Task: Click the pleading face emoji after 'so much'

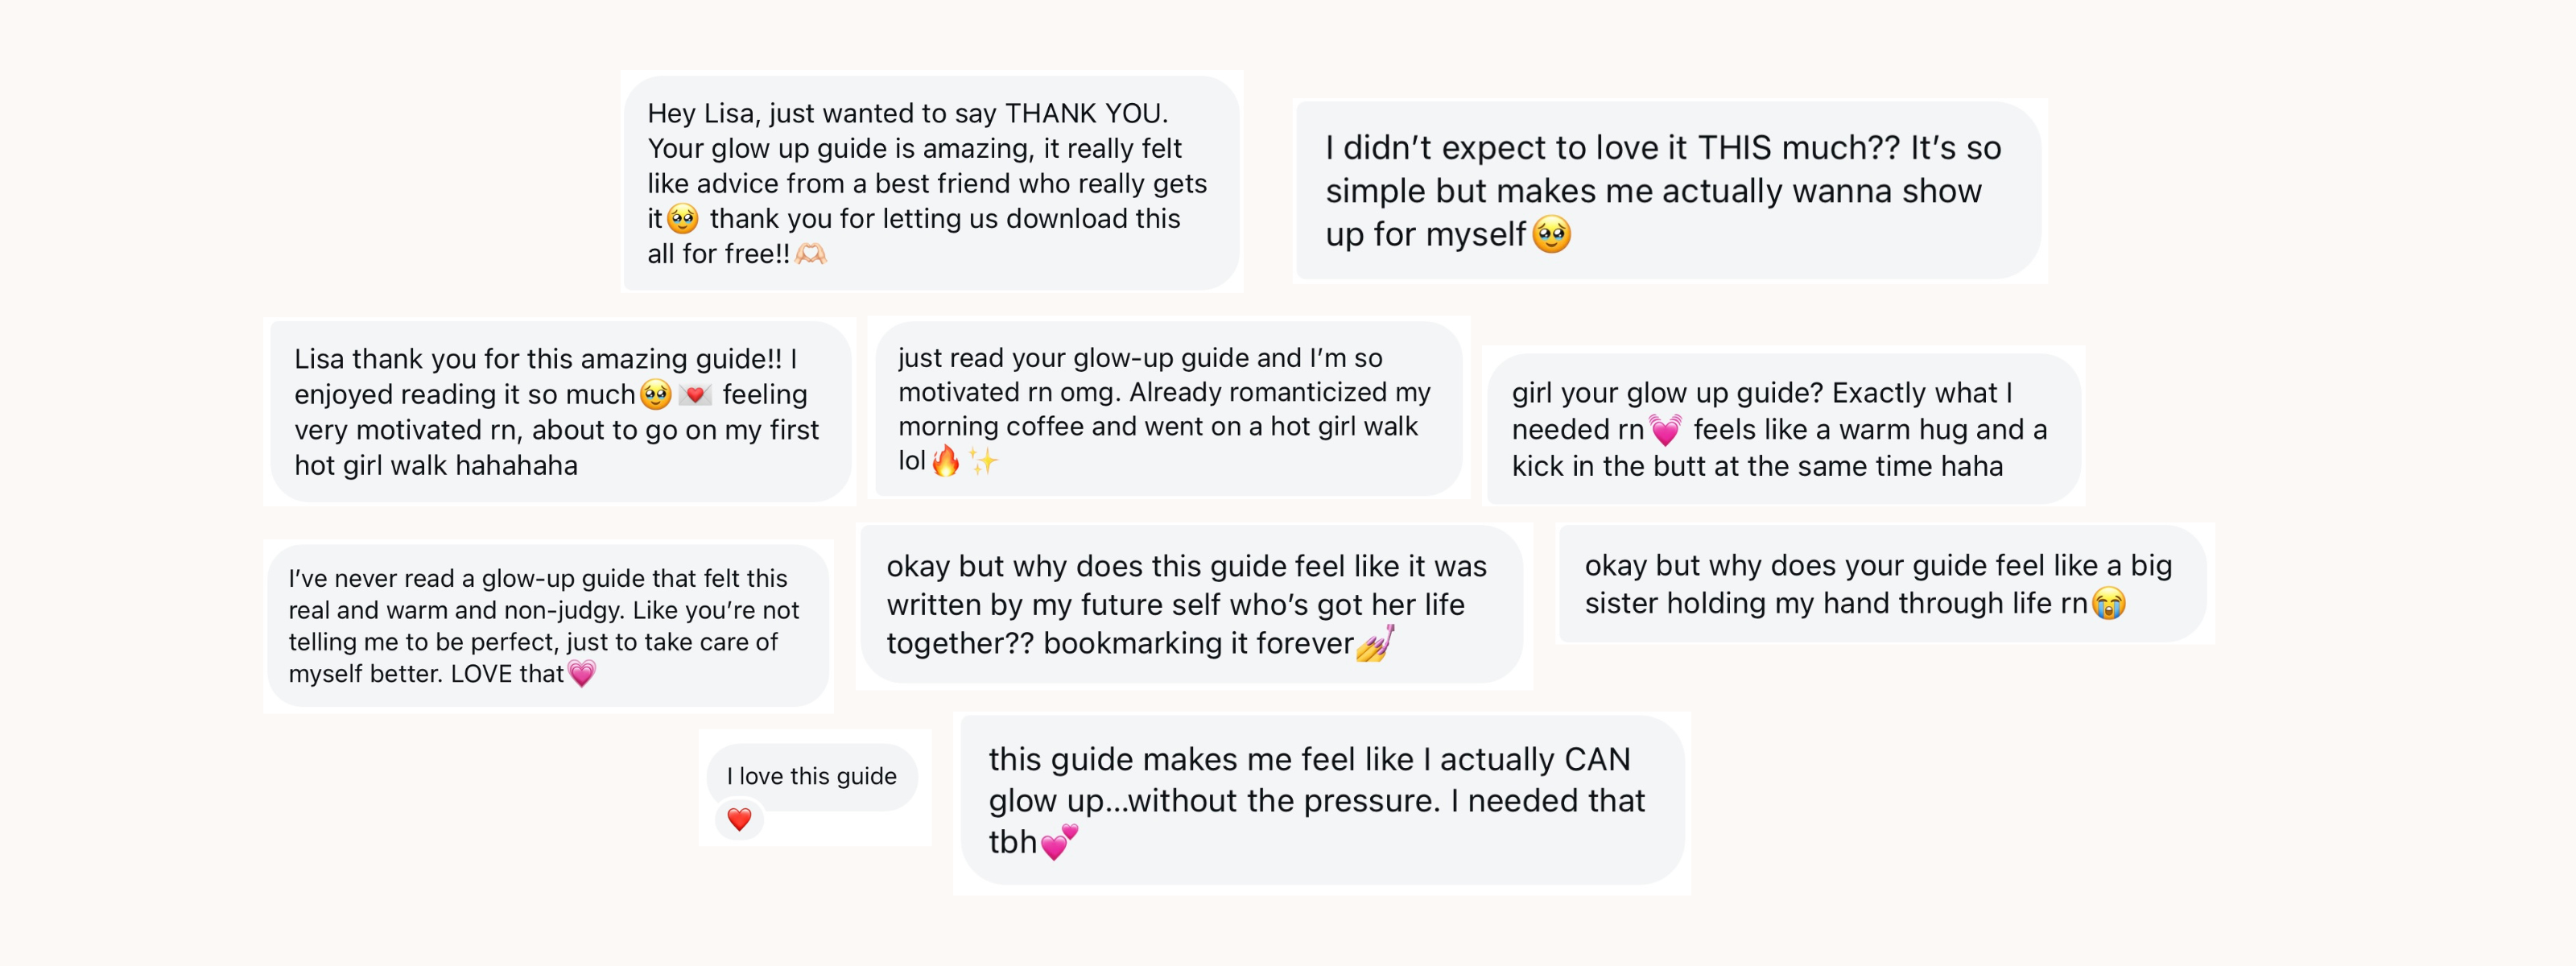Action: coord(656,395)
